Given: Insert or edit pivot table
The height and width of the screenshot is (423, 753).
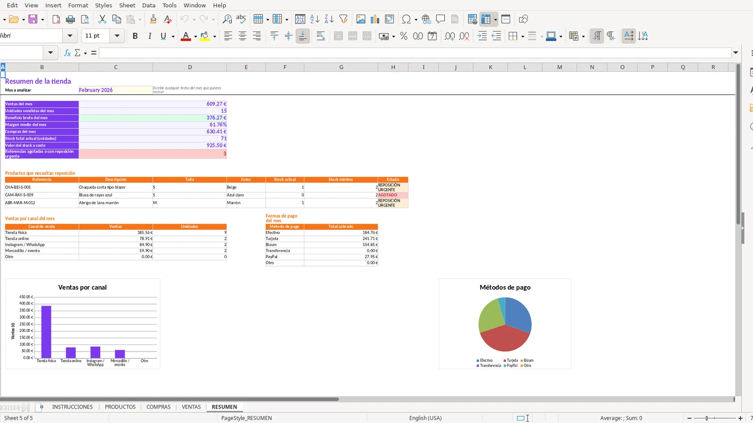Looking at the screenshot, I should point(389,19).
